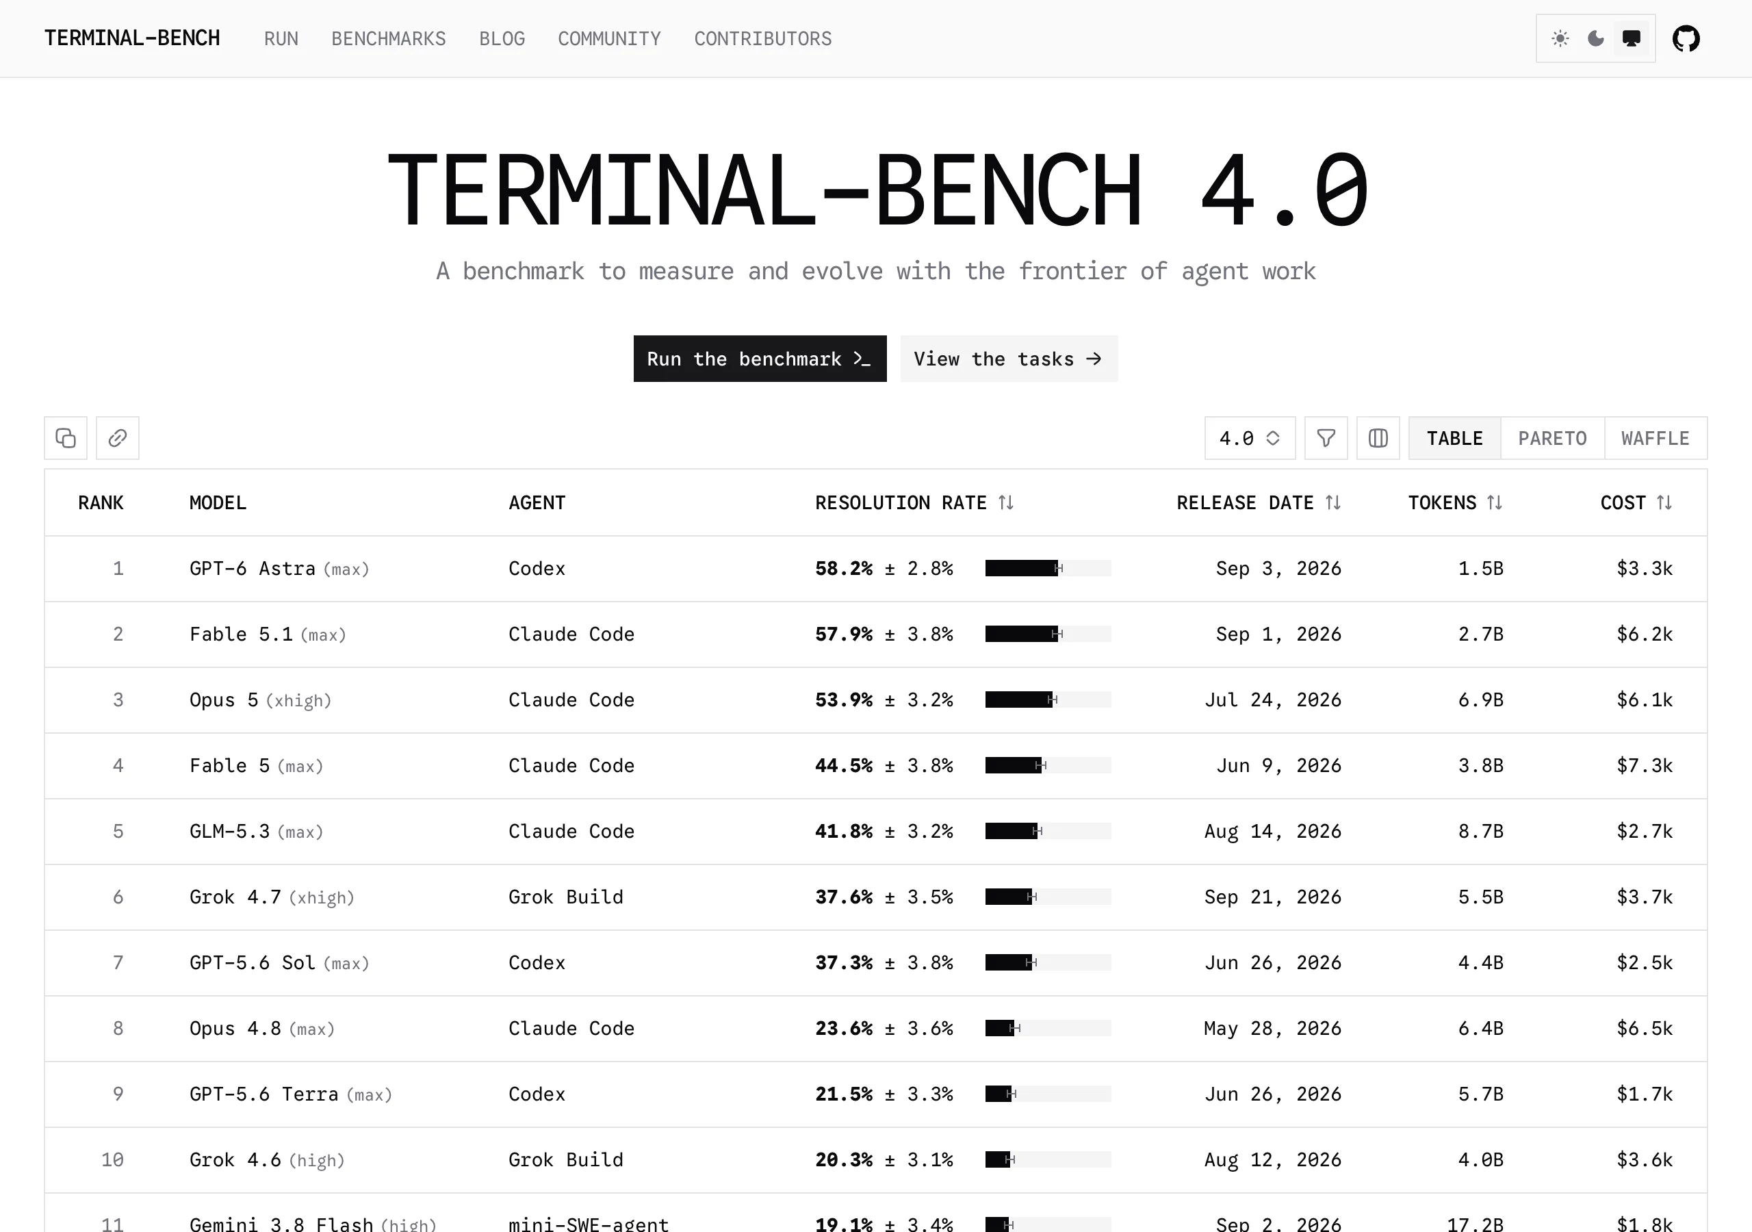Click the copy link icon
Screen dimensions: 1752x1232
click(x=118, y=438)
